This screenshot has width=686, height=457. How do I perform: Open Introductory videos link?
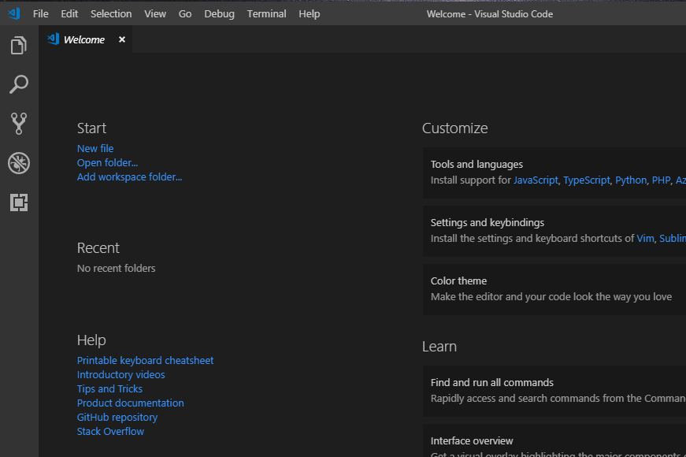121,375
